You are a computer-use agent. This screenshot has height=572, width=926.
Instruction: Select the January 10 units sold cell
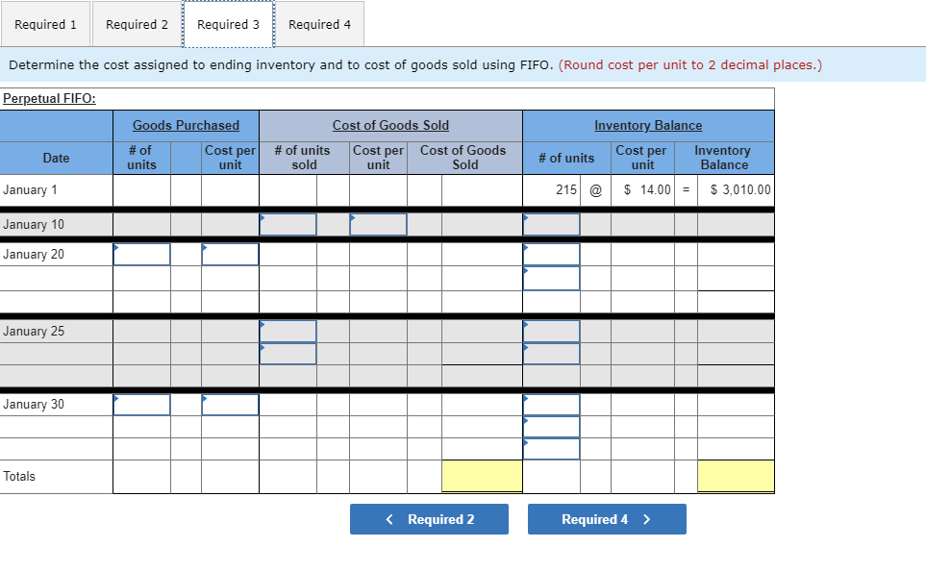point(286,223)
